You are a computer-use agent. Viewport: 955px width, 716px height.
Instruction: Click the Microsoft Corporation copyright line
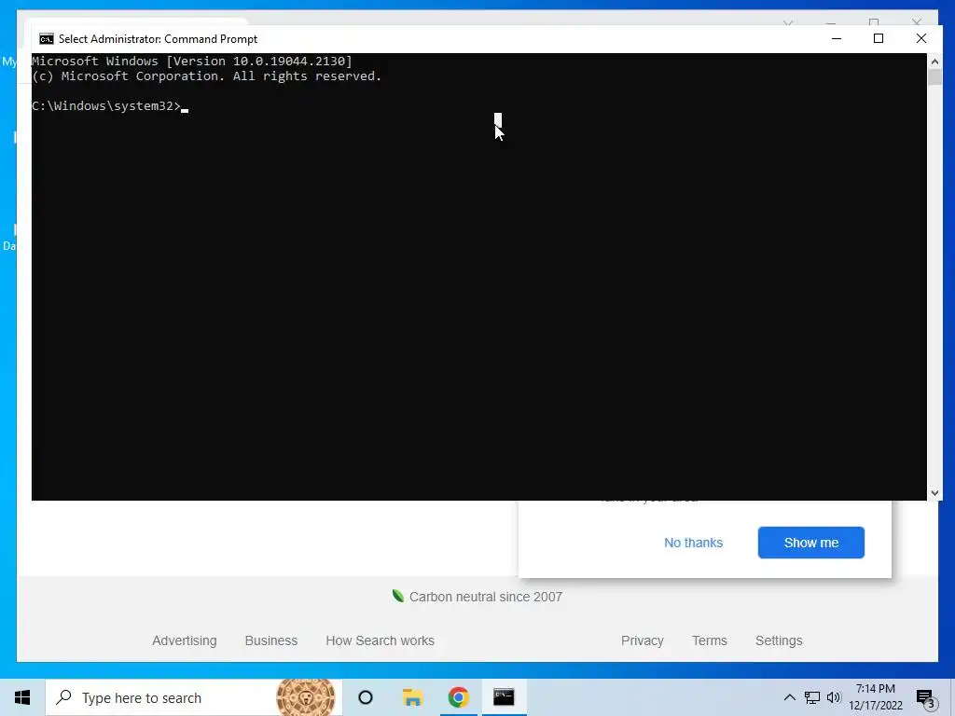[206, 76]
